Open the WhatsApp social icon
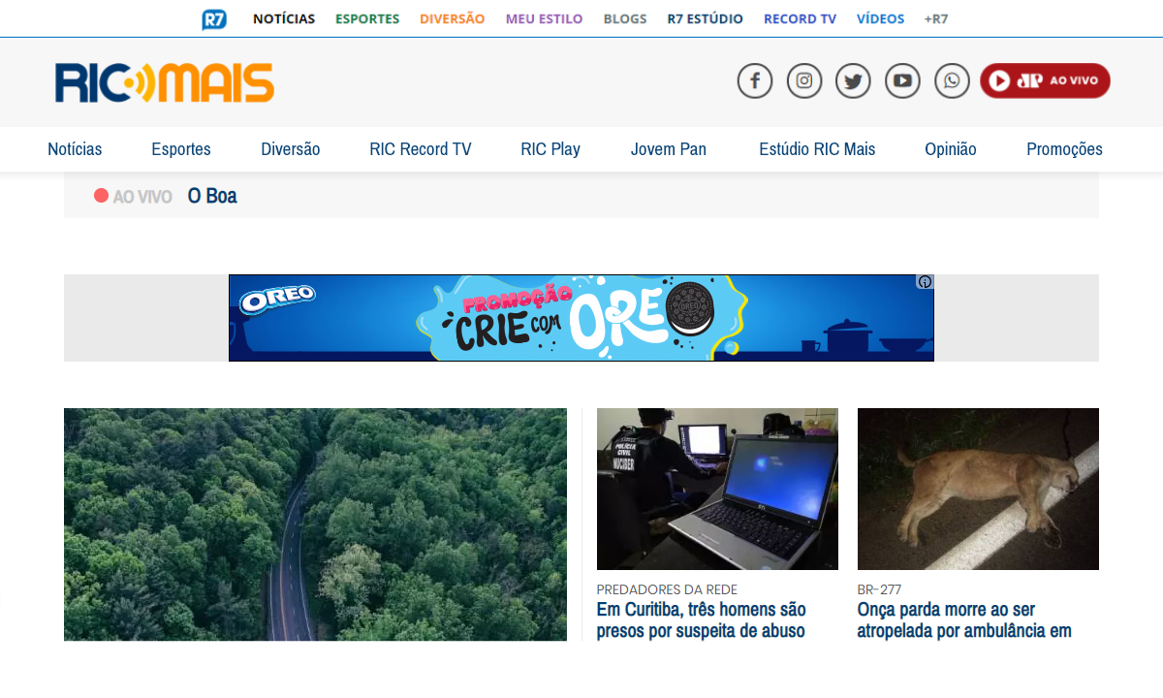Image resolution: width=1163 pixels, height=698 pixels. click(x=952, y=80)
